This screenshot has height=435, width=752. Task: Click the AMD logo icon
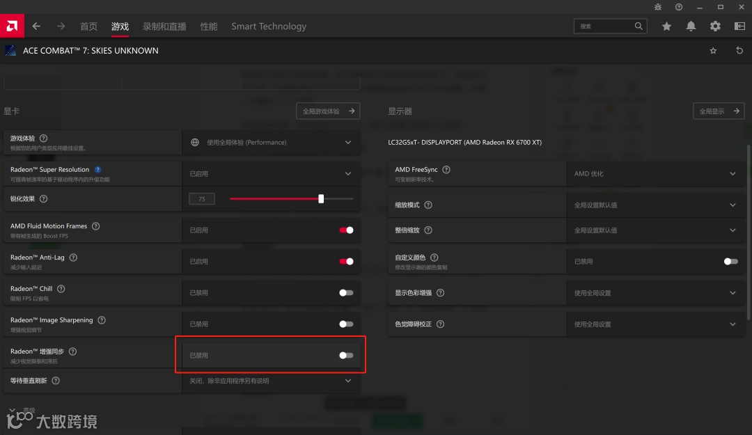(12, 26)
